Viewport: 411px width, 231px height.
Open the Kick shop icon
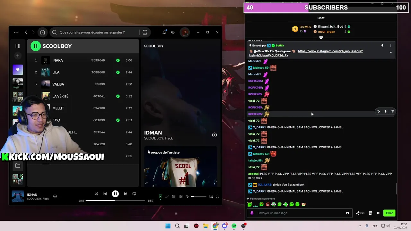370,213
